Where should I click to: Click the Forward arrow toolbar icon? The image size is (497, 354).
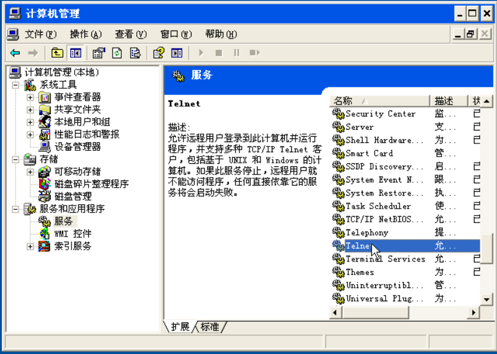32,53
